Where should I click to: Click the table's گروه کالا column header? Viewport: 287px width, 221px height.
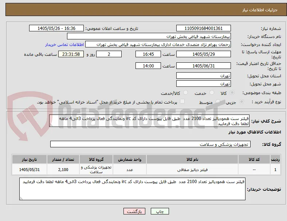click(x=96, y=159)
